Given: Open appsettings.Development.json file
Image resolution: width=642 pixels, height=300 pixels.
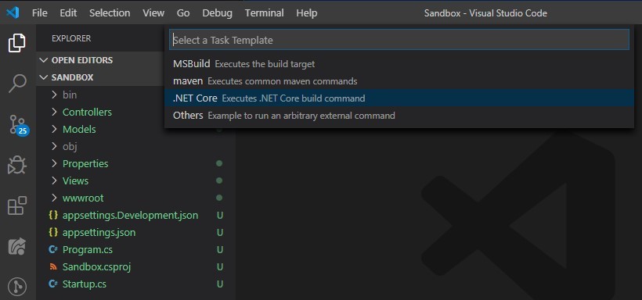Looking at the screenshot, I should (x=130, y=215).
